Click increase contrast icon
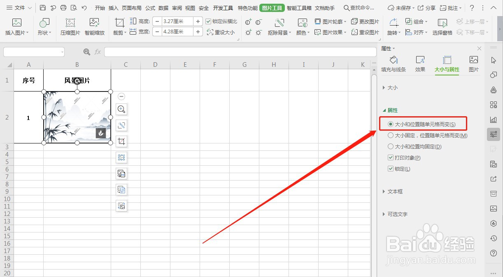This screenshot has width=503, height=277. (x=248, y=22)
